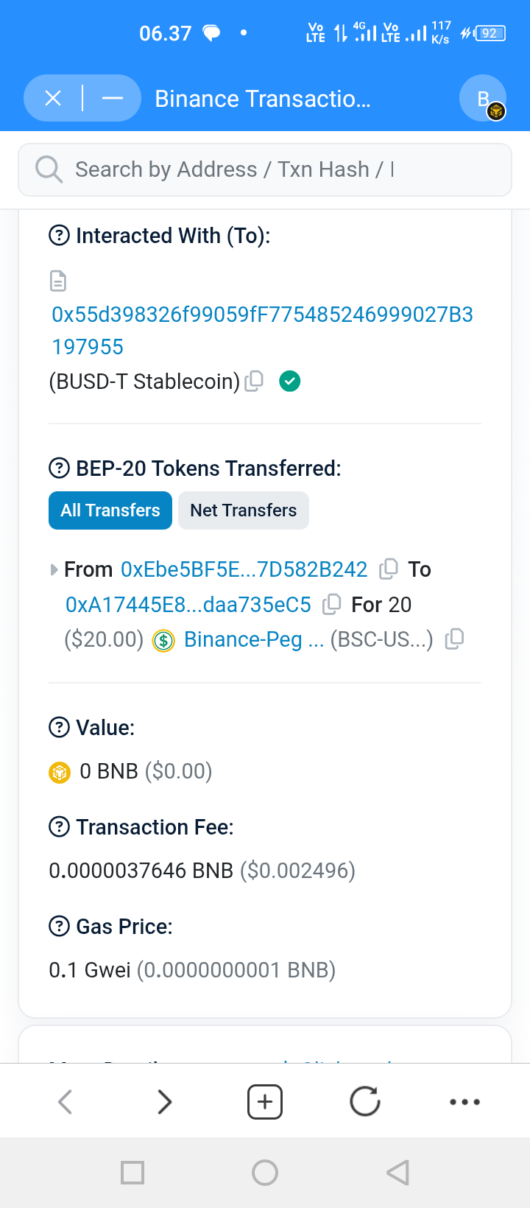Open a new tab with the plus icon

click(x=265, y=1102)
